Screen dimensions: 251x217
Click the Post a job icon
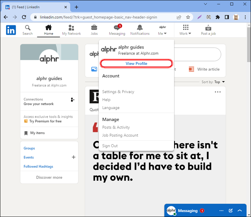point(208,30)
